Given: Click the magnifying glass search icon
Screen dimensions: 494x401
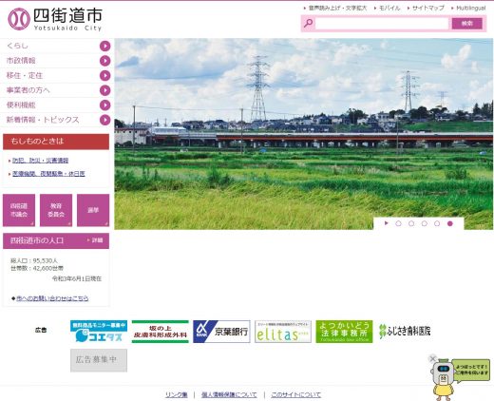Looking at the screenshot, I should (308, 23).
